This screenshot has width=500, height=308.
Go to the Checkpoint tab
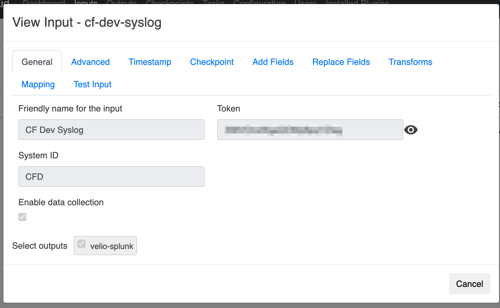click(212, 62)
